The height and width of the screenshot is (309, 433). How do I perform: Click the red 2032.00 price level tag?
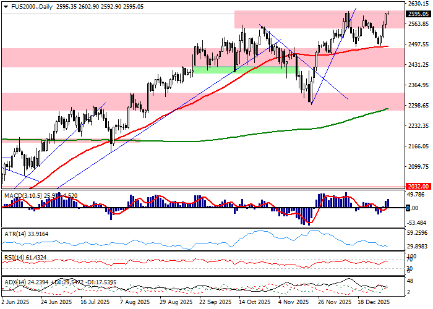(x=418, y=186)
